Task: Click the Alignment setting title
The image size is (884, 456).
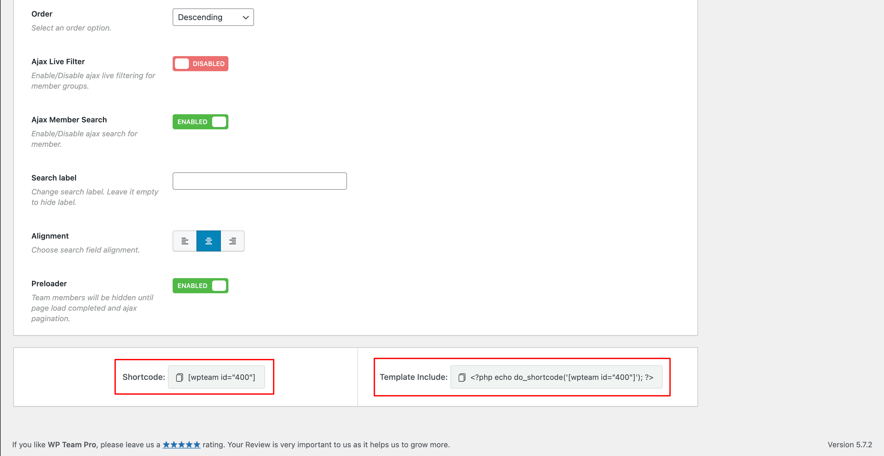Action: pos(50,236)
